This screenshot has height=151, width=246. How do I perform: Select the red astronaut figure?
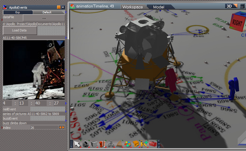(171, 80)
